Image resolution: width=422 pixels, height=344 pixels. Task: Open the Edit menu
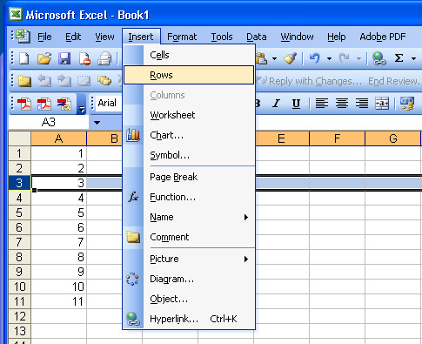tap(73, 37)
